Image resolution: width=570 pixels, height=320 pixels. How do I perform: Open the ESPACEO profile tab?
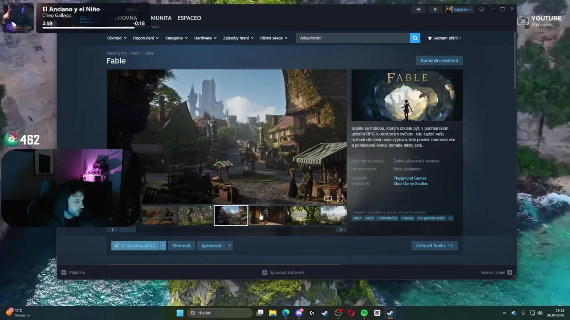pyautogui.click(x=189, y=18)
